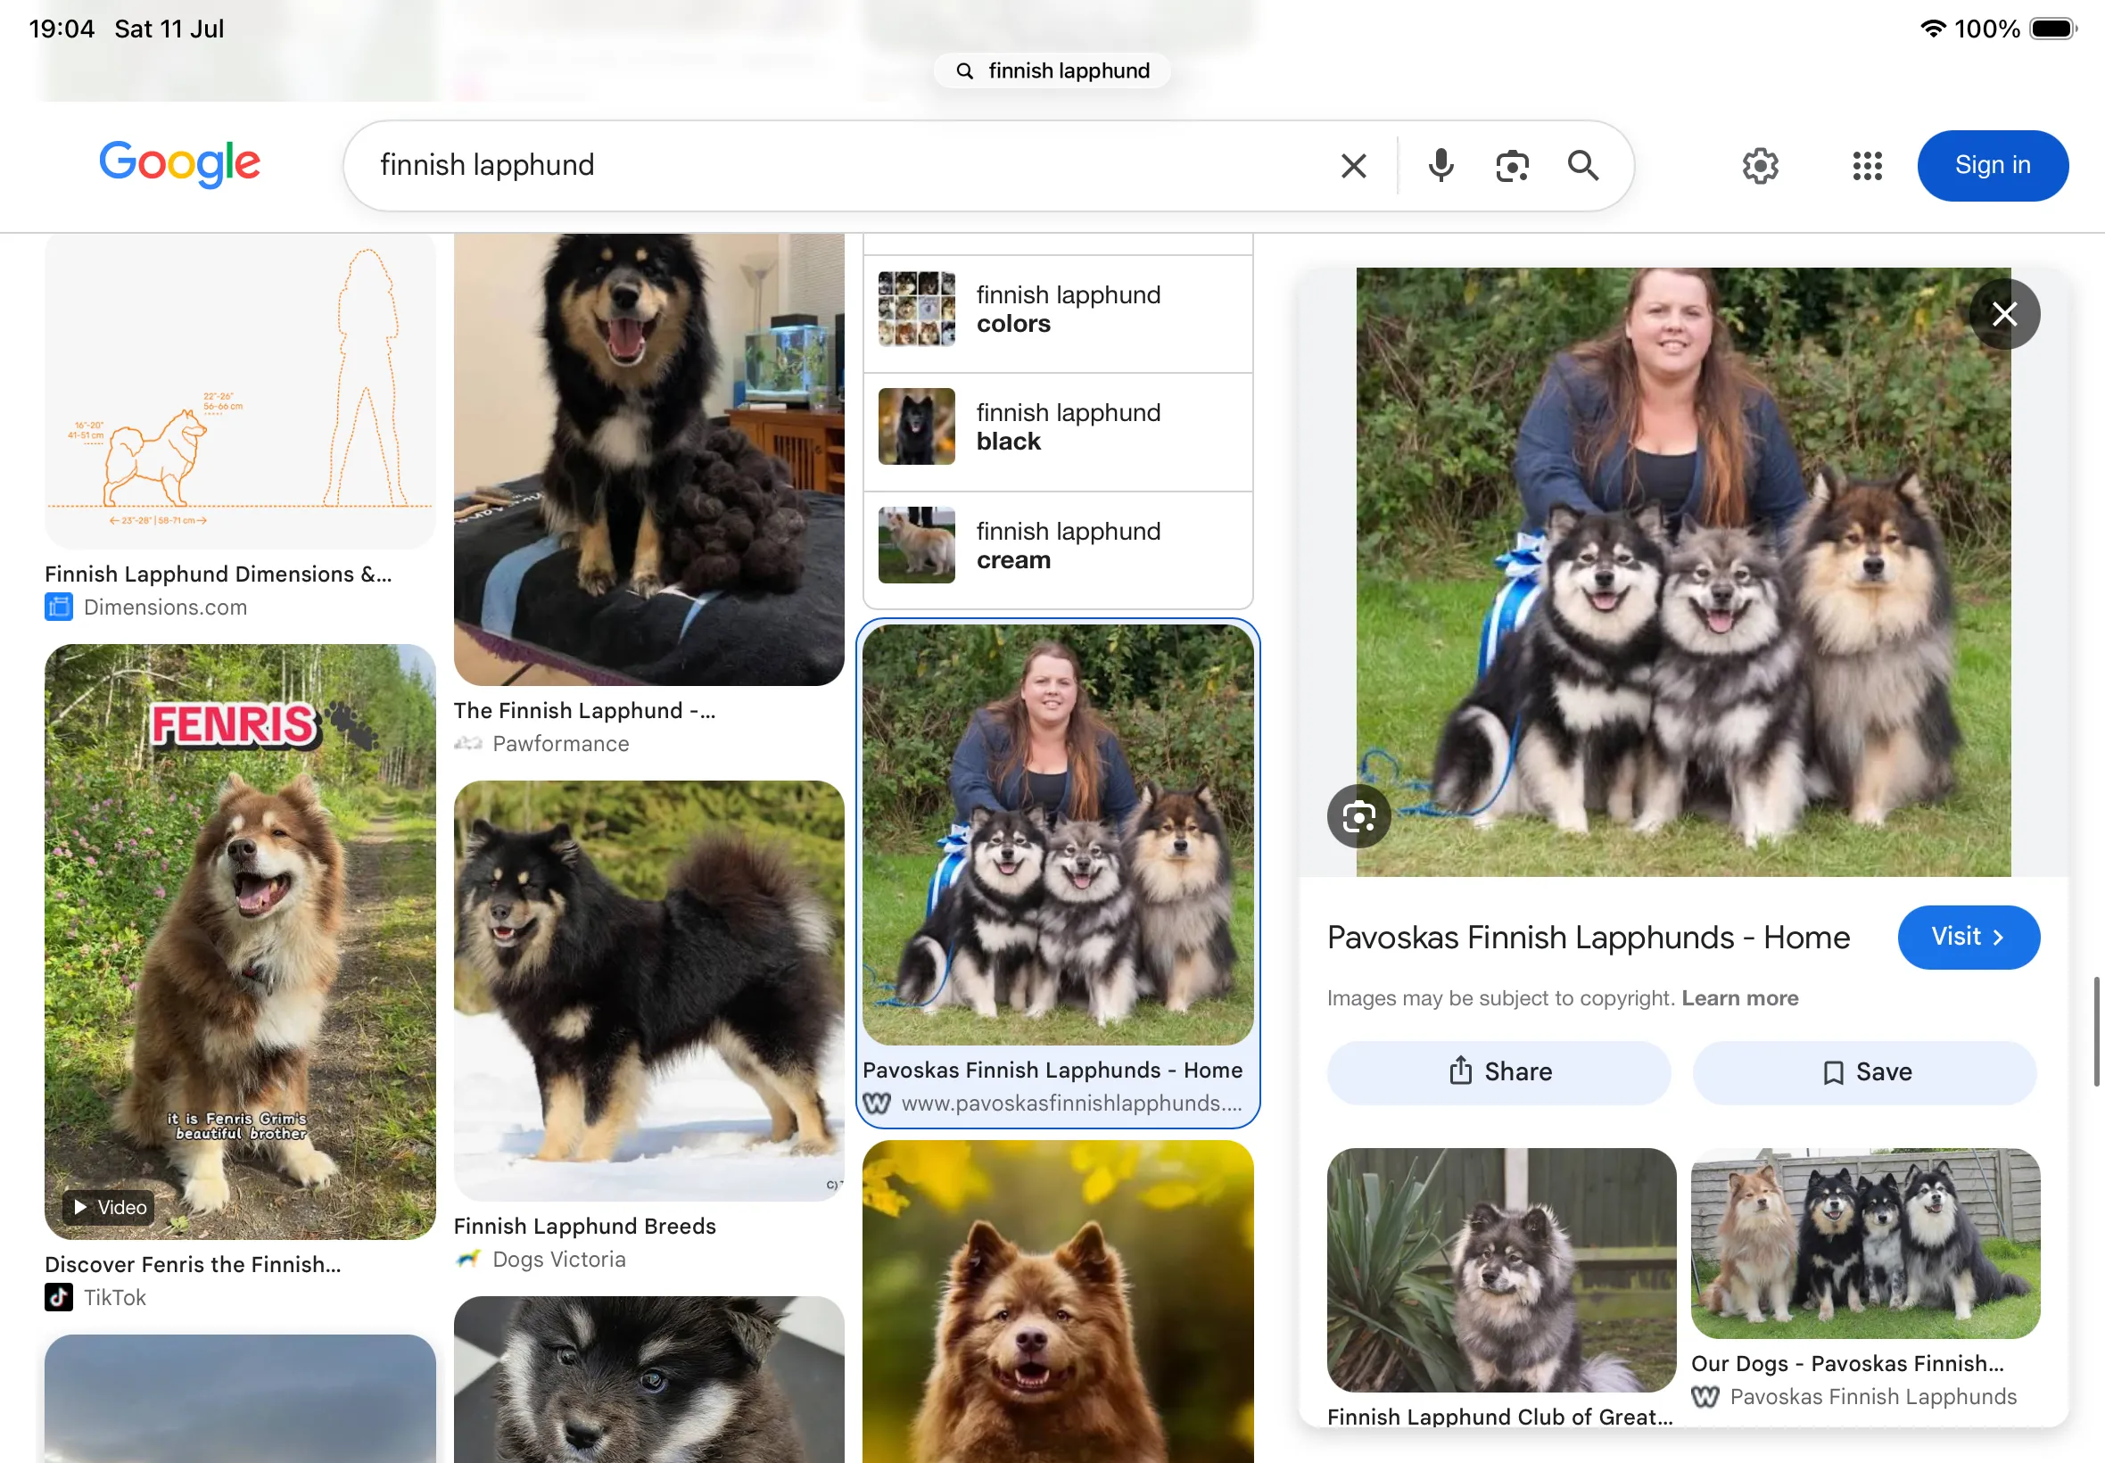Click the magnifying glass search button
The image size is (2105, 1463).
click(1582, 166)
